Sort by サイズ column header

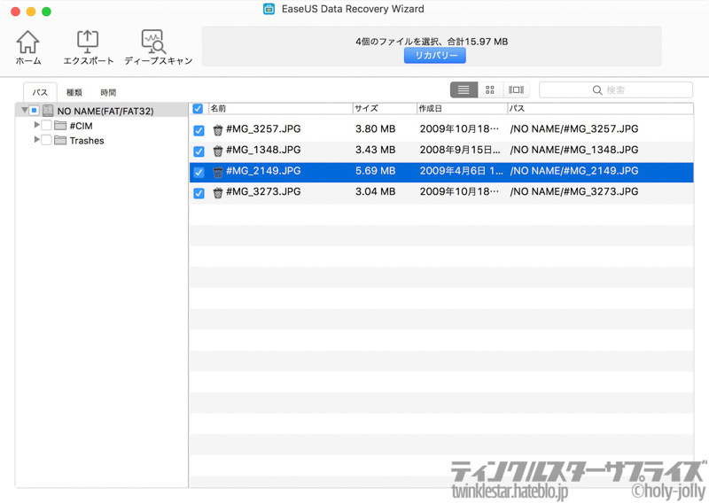tap(385, 108)
